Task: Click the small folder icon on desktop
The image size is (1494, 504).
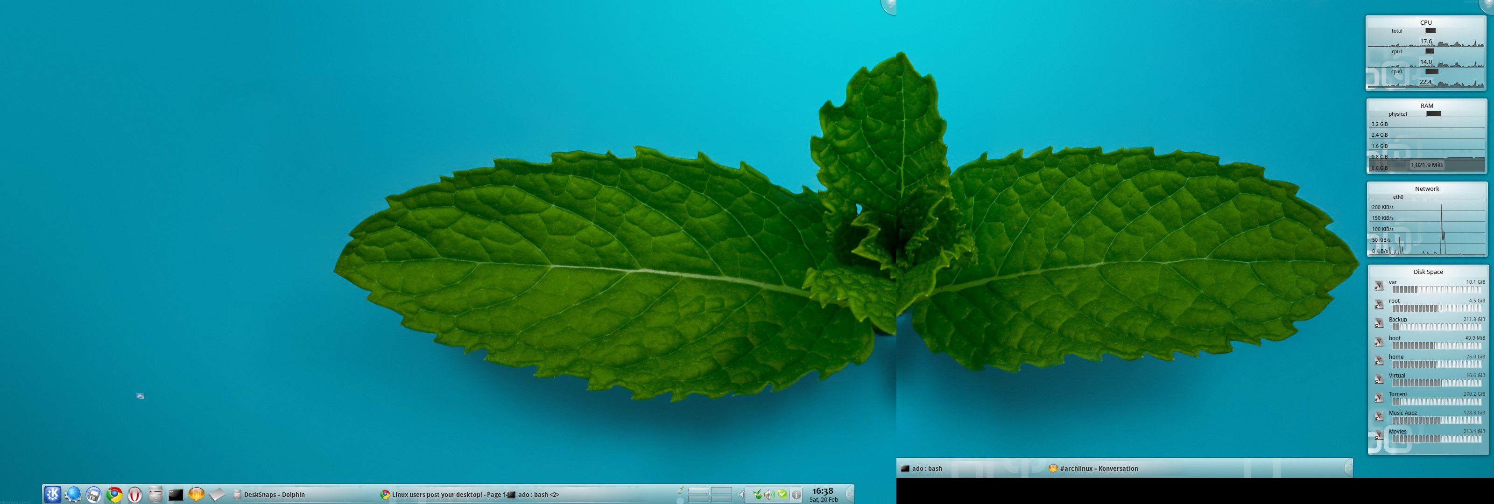Action: tap(140, 396)
